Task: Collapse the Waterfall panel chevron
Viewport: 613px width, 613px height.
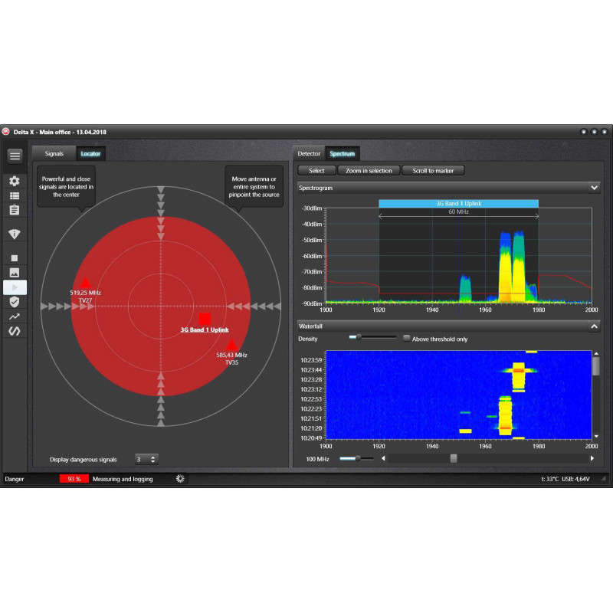Action: point(595,326)
